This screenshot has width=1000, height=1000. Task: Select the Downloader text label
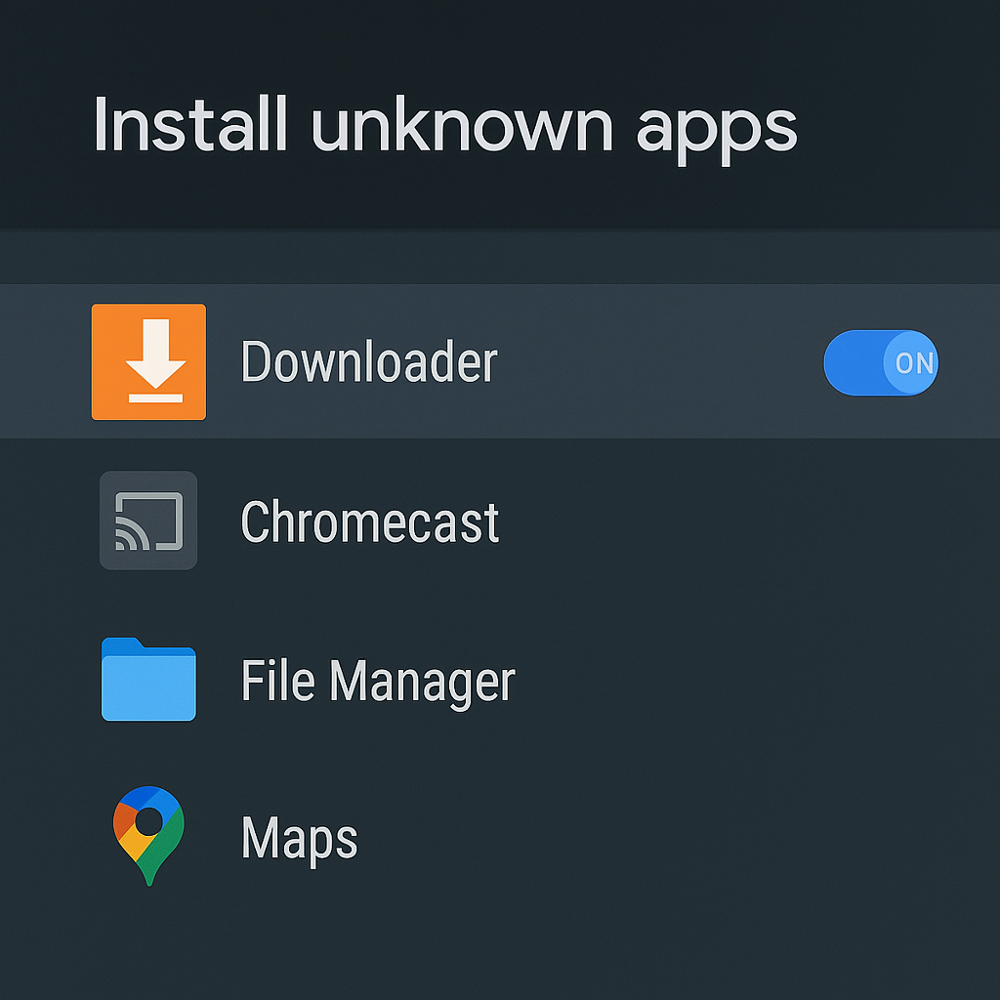(x=369, y=362)
